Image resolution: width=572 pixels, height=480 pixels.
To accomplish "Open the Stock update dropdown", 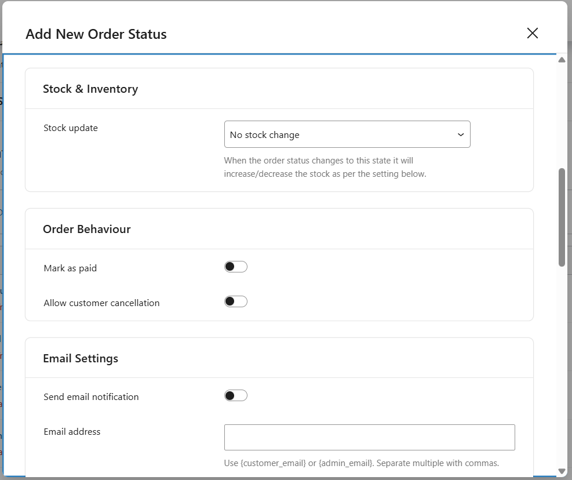I will coord(347,134).
